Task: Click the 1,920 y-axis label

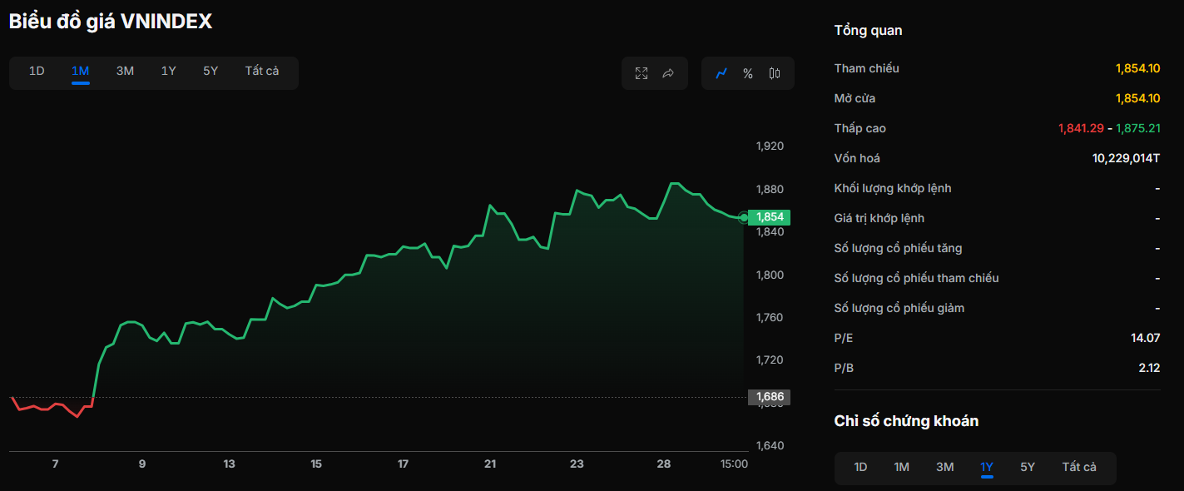Action: coord(770,146)
